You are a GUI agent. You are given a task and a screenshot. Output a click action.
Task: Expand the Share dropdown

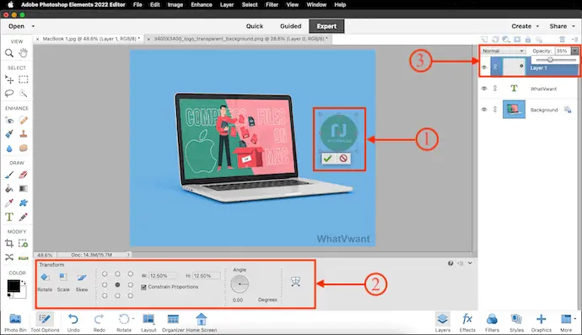(x=574, y=26)
